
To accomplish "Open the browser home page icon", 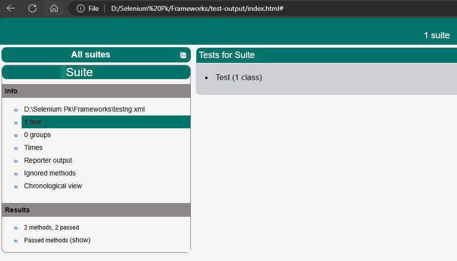I will (54, 8).
